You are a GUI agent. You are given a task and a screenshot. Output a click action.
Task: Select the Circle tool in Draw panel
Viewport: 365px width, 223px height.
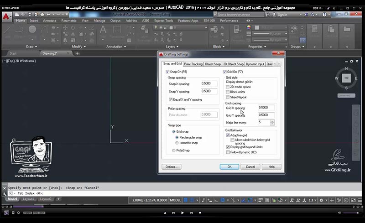pyautogui.click(x=32, y=30)
